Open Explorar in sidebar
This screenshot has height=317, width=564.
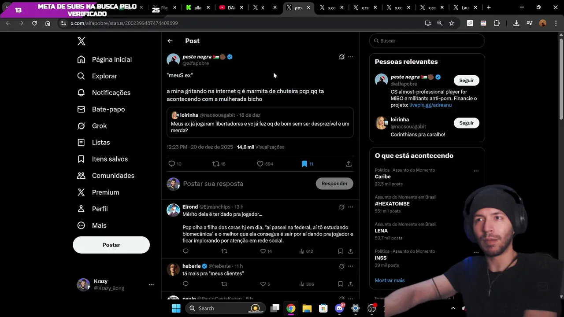(x=97, y=76)
